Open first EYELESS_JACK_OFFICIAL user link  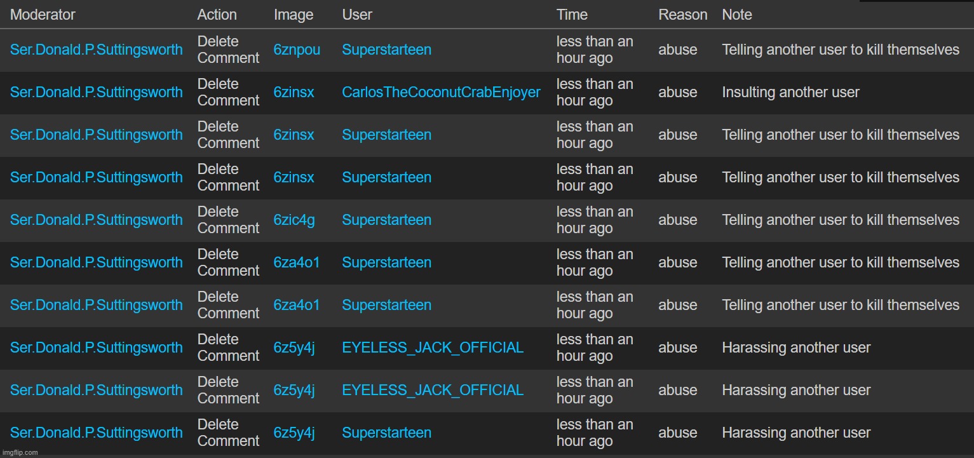pos(433,347)
